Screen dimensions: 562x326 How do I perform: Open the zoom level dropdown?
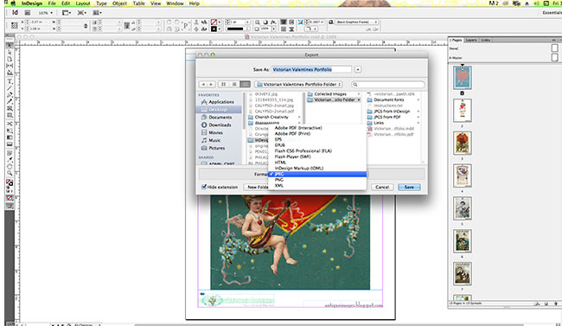45,13
